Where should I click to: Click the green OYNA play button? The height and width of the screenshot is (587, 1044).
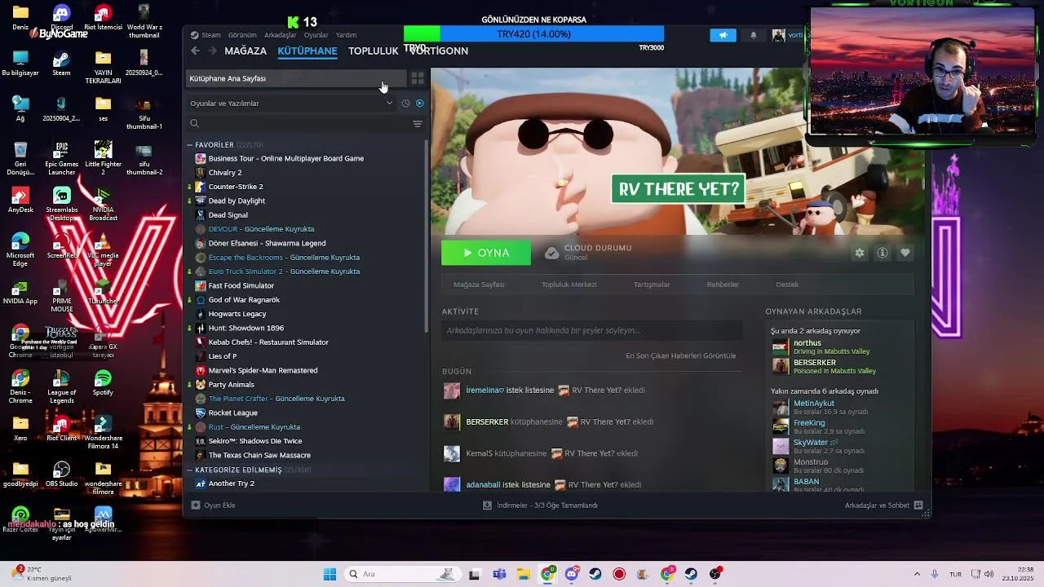(486, 253)
